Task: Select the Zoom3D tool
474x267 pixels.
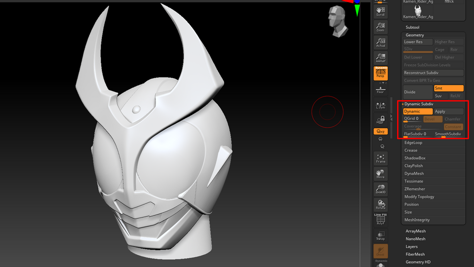Action: pyautogui.click(x=380, y=189)
